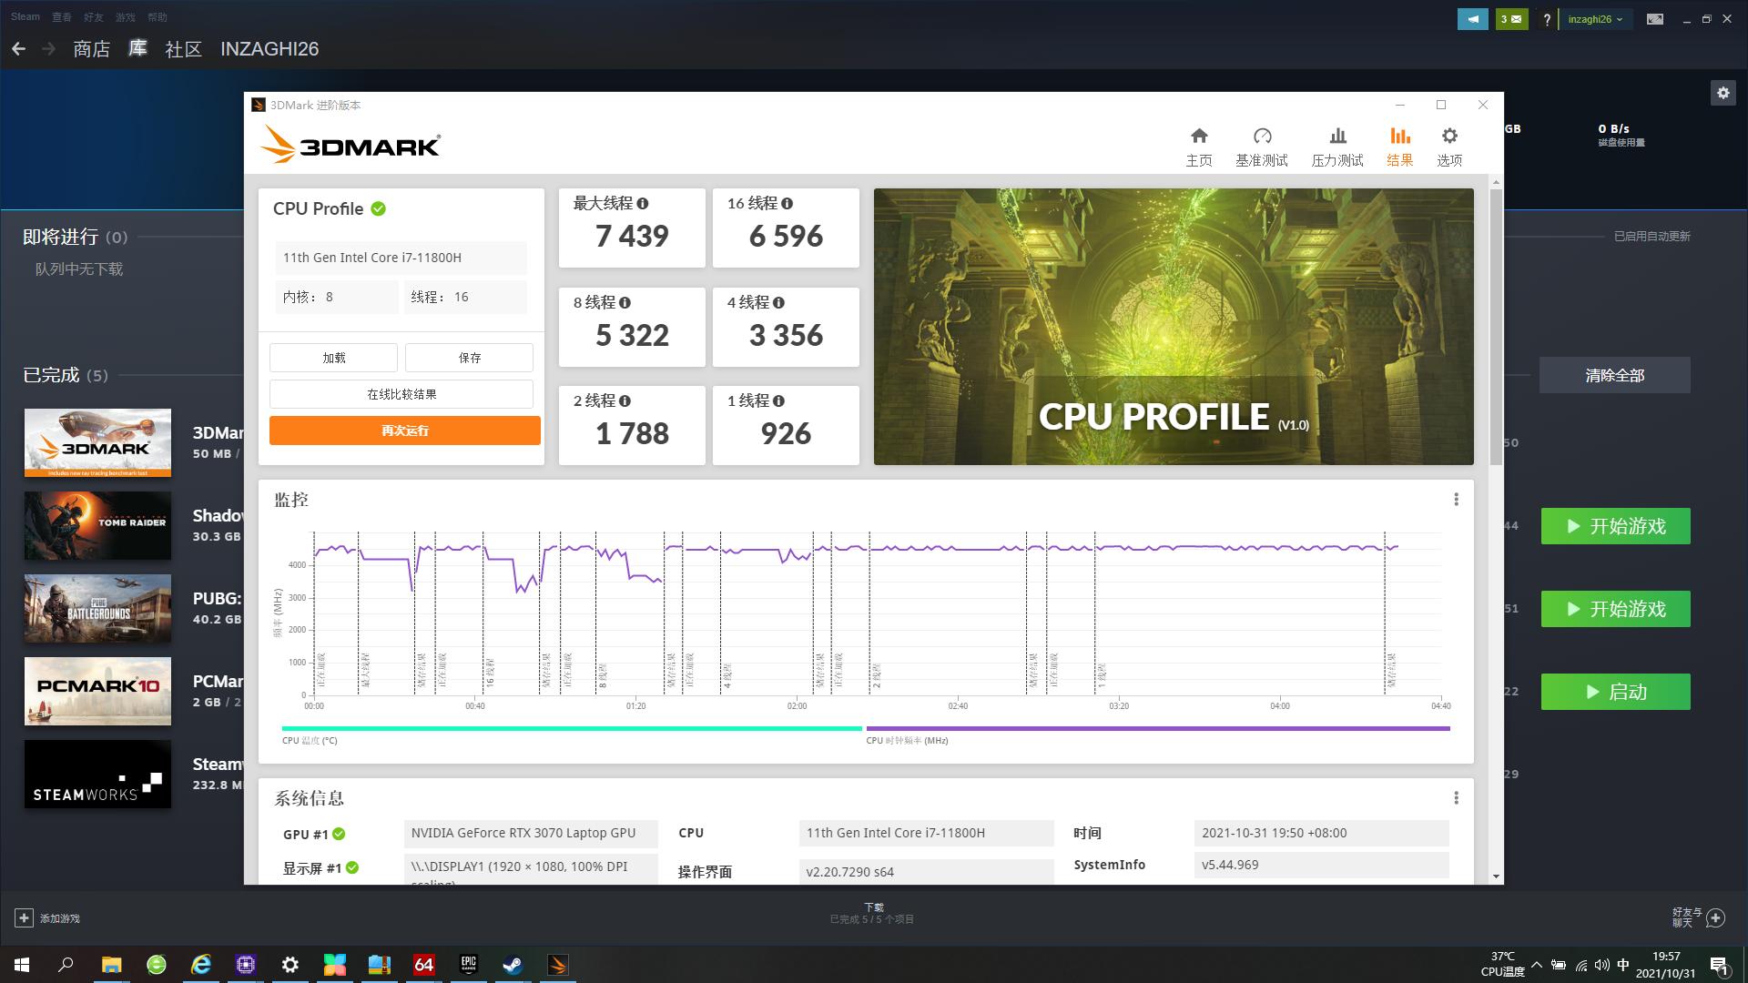
Task: Open the 查看 menu in Steam
Action: pyautogui.click(x=60, y=16)
